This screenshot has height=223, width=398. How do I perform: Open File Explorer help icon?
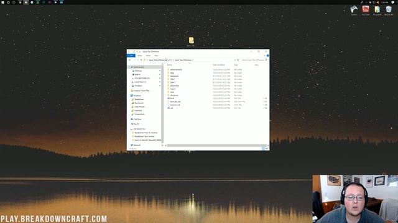tap(267, 56)
